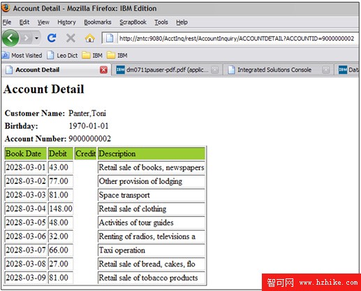This screenshot has width=361, height=291.
Task: Select the debit amount 66.00
Action: click(61, 250)
